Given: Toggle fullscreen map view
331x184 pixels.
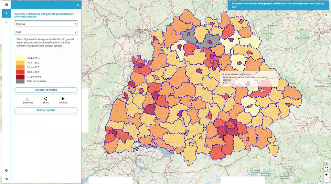Looking at the screenshot, I should point(326,169).
